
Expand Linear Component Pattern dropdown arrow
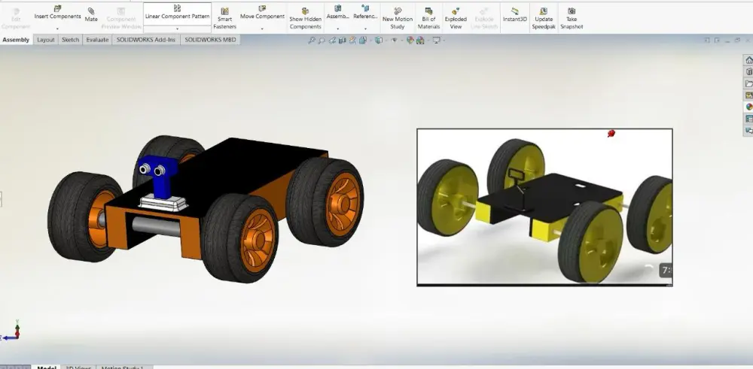coord(177,29)
